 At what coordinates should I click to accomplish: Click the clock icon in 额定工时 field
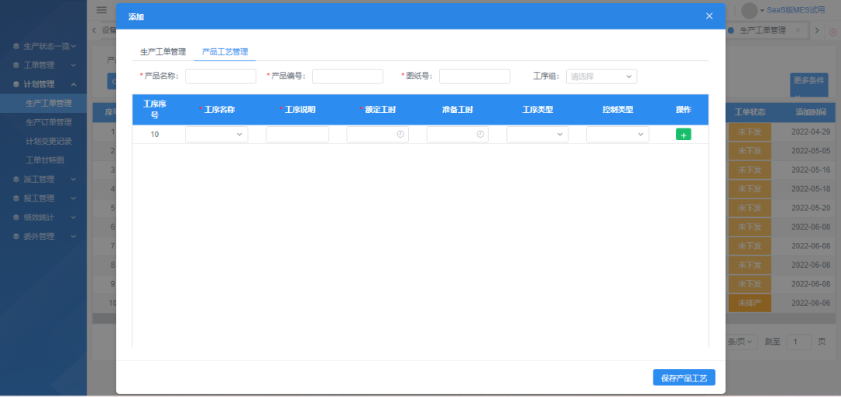coord(400,134)
